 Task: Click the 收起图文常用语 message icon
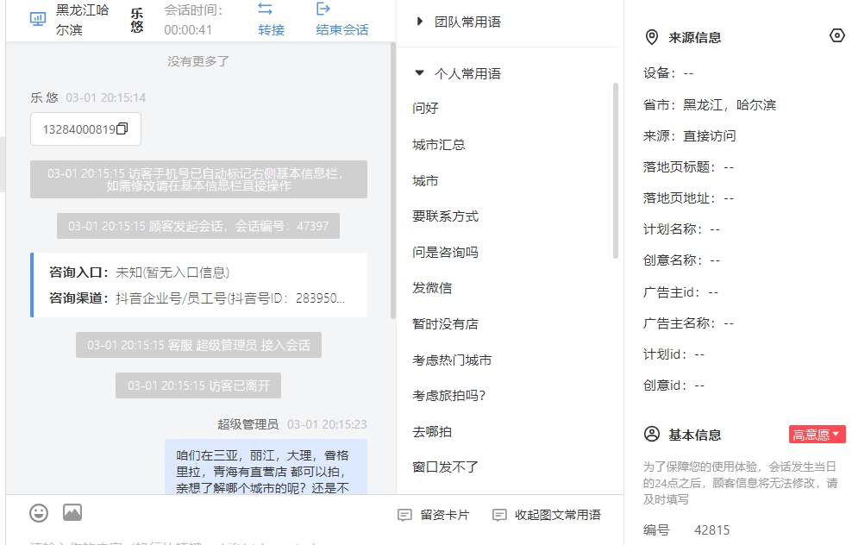499,515
